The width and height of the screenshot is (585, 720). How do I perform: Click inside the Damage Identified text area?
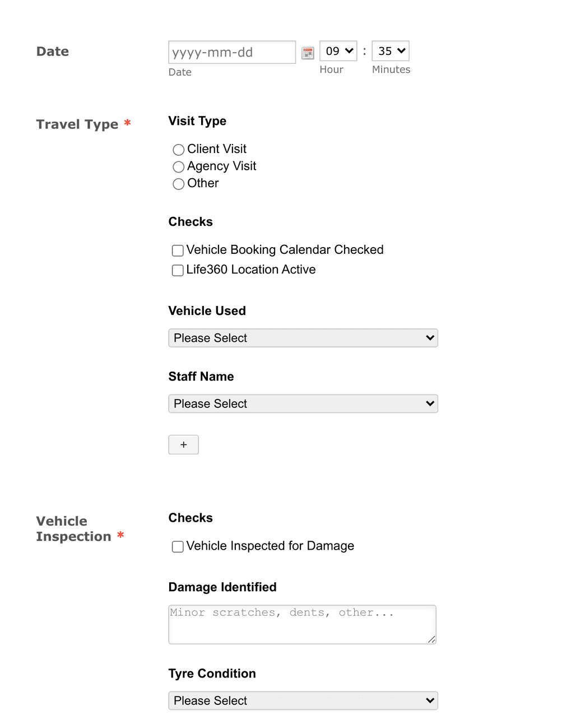(303, 624)
